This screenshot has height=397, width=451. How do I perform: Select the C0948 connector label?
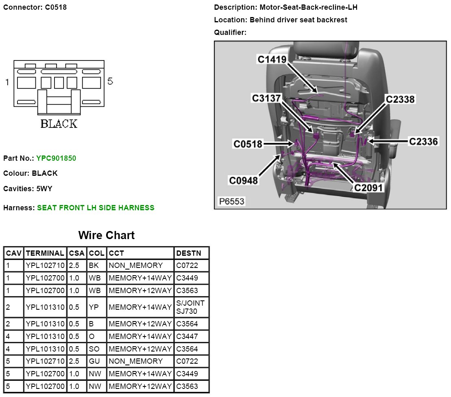[244, 180]
